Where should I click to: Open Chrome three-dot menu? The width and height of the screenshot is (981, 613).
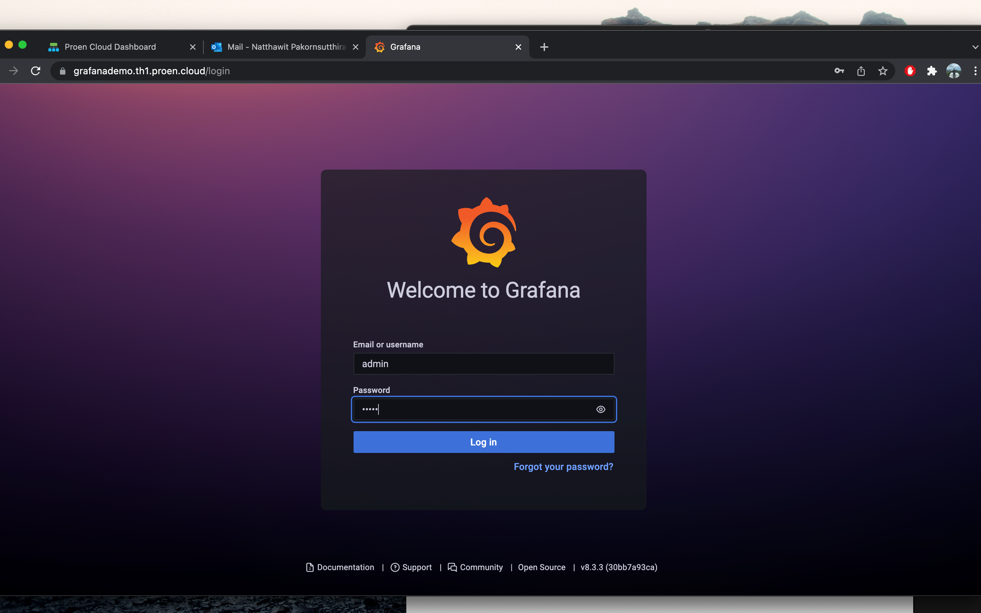tap(975, 71)
